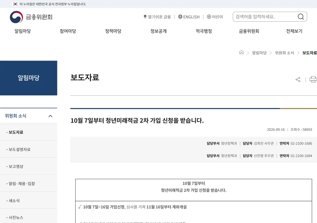Select 보도설명자료 in the sidebar

[29, 149]
